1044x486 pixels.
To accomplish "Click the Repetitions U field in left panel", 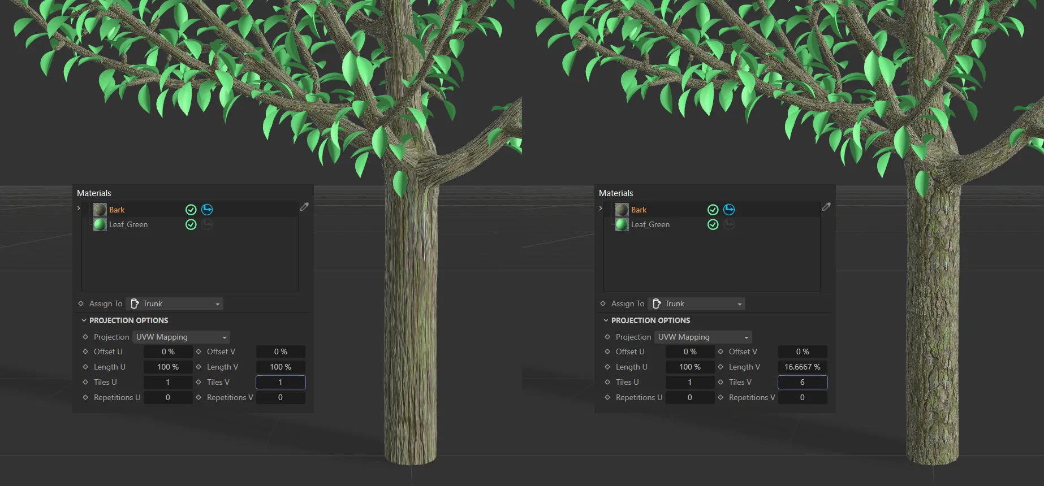I will tap(168, 397).
